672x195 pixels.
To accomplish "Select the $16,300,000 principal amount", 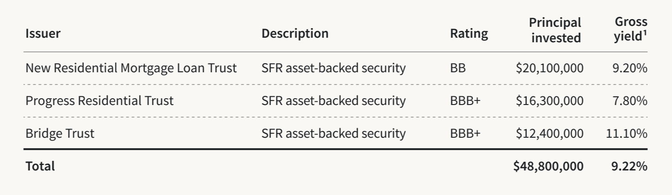I will (549, 100).
